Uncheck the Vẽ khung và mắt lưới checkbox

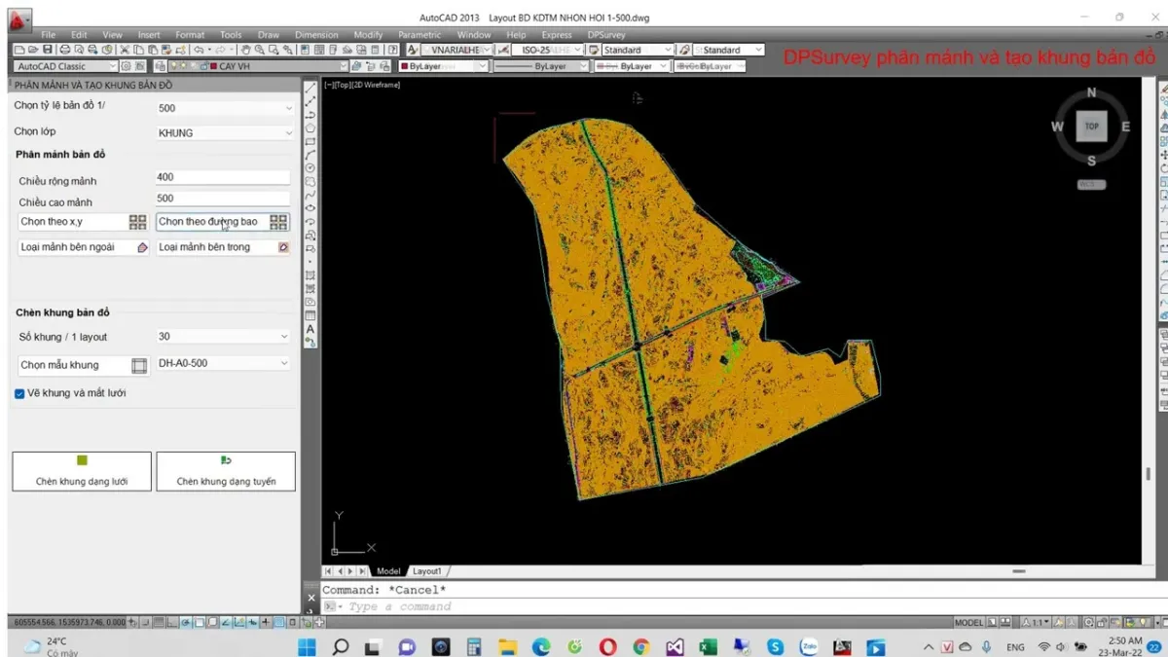pyautogui.click(x=19, y=393)
